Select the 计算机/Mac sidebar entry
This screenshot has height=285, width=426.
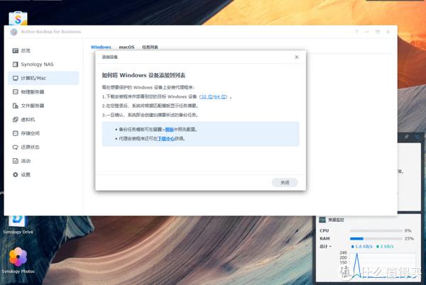pyautogui.click(x=43, y=78)
